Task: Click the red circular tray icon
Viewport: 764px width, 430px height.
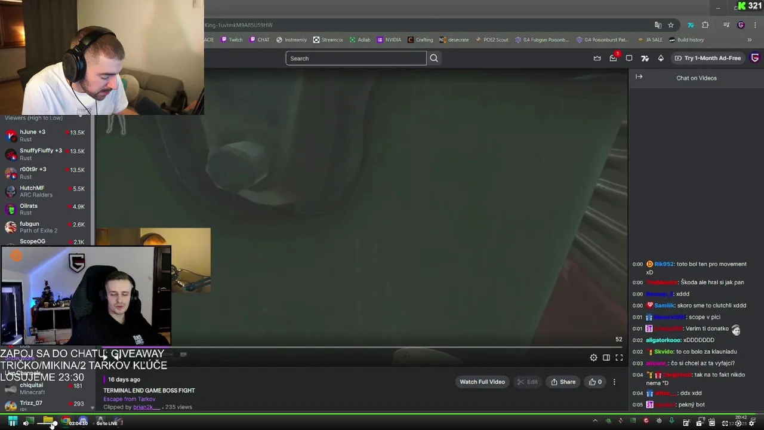Action: point(646,421)
